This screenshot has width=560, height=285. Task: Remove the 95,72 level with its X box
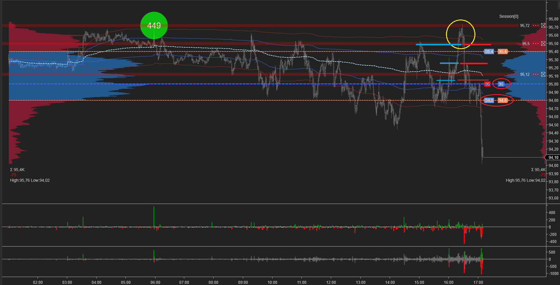543,25
